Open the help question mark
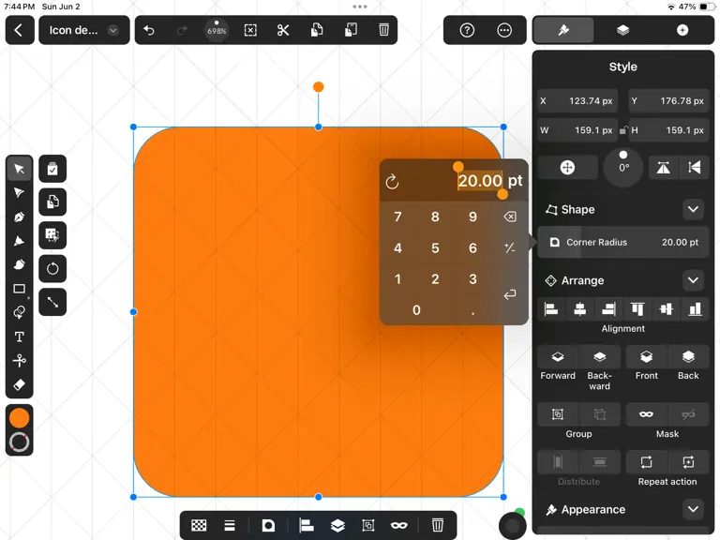 click(467, 30)
